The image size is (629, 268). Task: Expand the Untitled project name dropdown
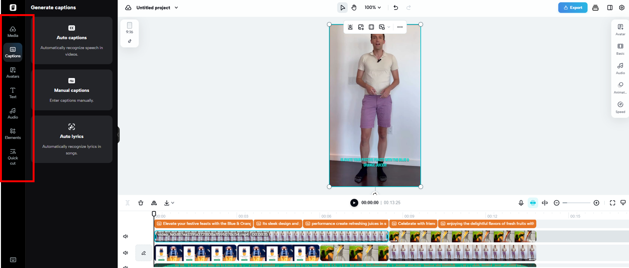pos(176,8)
